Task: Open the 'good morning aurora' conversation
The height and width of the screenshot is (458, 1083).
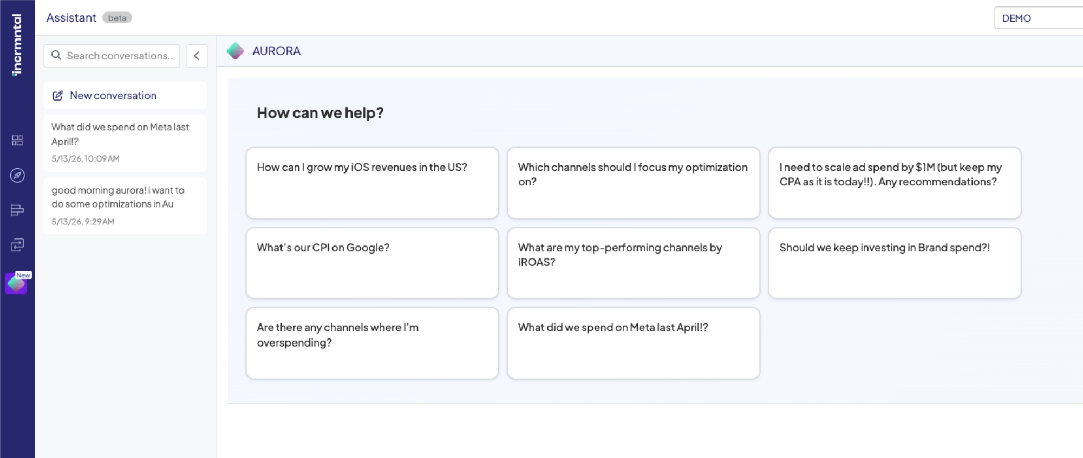Action: coord(125,205)
